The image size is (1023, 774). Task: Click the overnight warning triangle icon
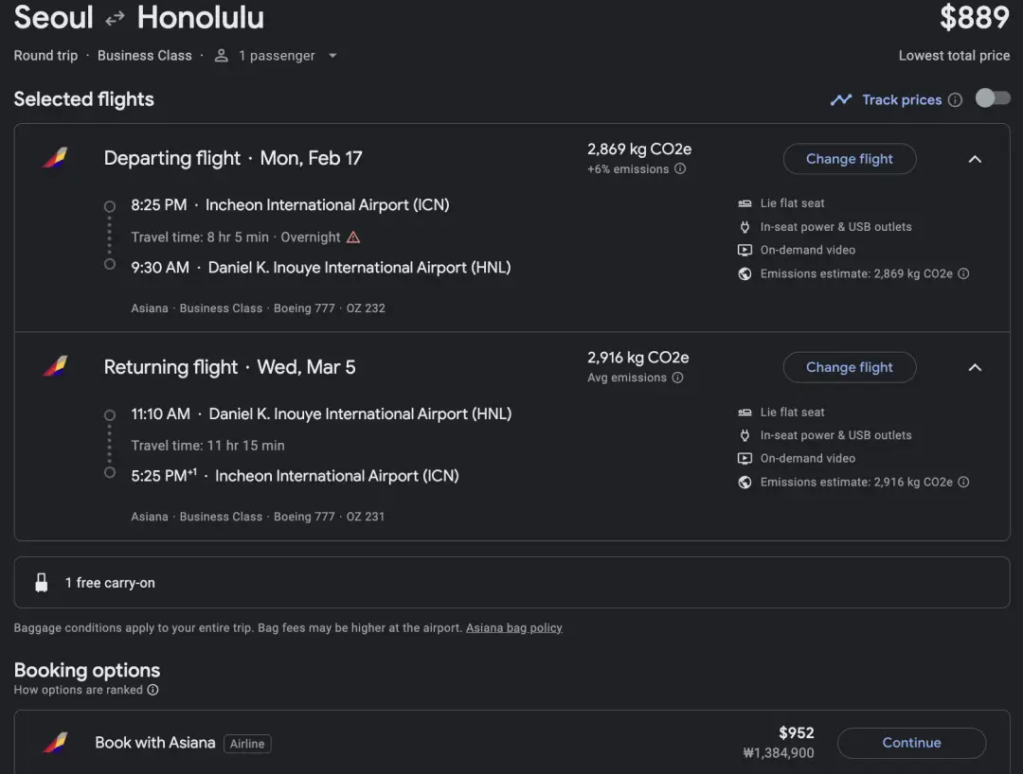[353, 237]
